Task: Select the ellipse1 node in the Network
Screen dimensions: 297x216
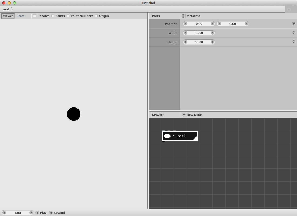Action: tap(180, 136)
